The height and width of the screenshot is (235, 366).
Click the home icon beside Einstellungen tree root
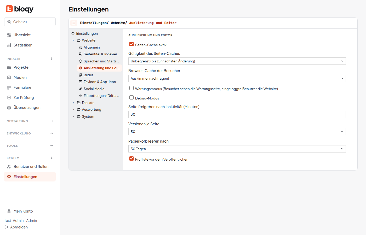pos(73,33)
